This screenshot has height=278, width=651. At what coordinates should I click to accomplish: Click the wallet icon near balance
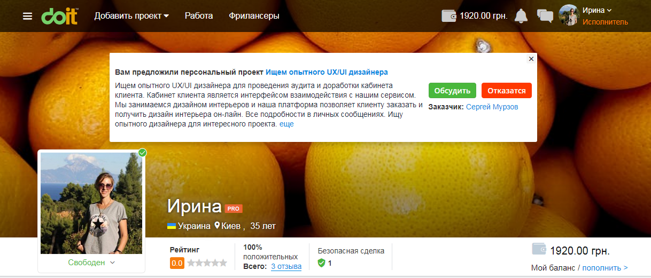click(539, 249)
